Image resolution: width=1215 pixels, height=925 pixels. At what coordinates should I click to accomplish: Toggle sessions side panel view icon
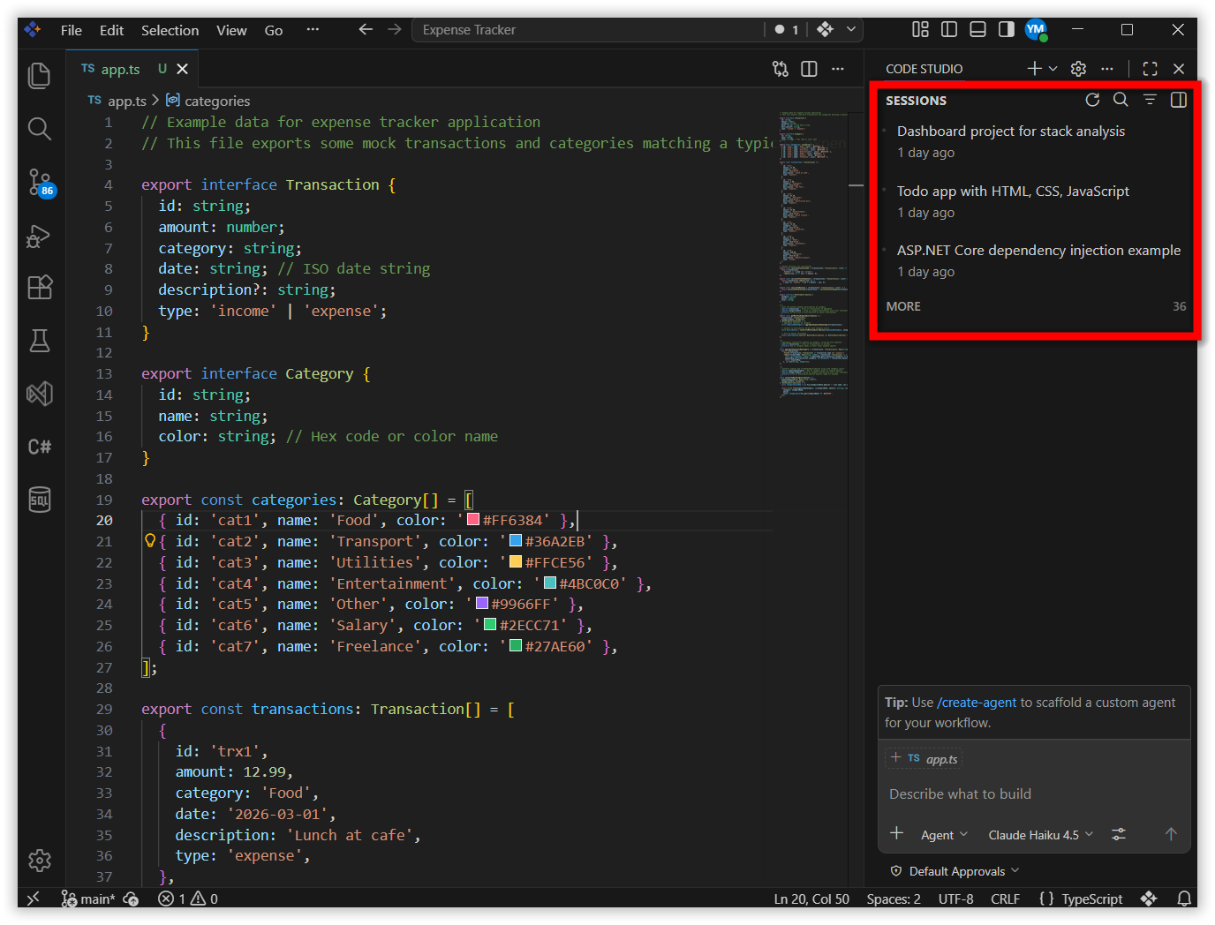click(1178, 100)
